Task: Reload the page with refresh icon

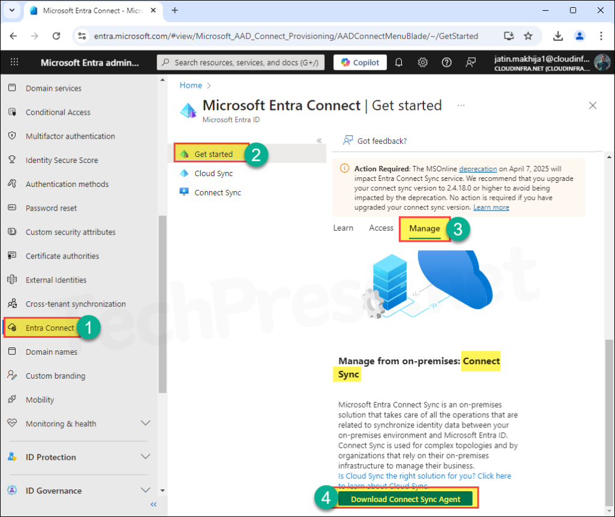Action: point(56,36)
